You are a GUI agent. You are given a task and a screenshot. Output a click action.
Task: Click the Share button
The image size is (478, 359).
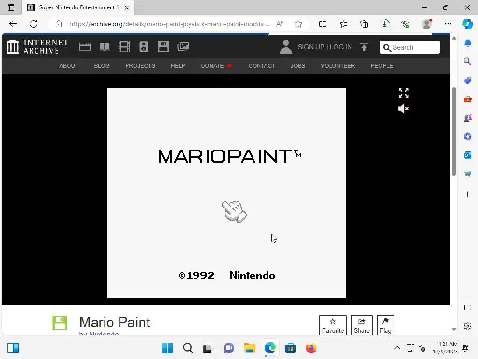(x=362, y=325)
